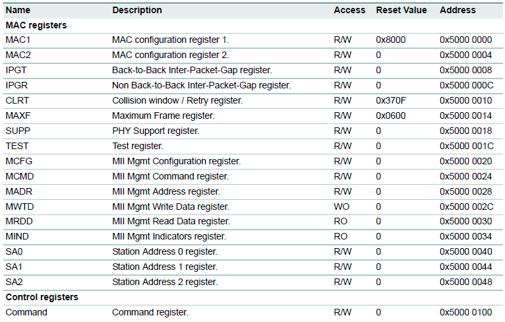
Task: Select address 0x5000 0048 of SA2
Action: click(x=467, y=282)
